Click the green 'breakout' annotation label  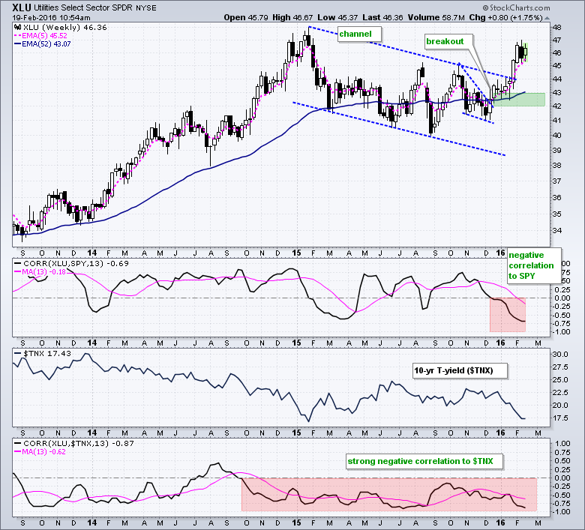pos(445,42)
